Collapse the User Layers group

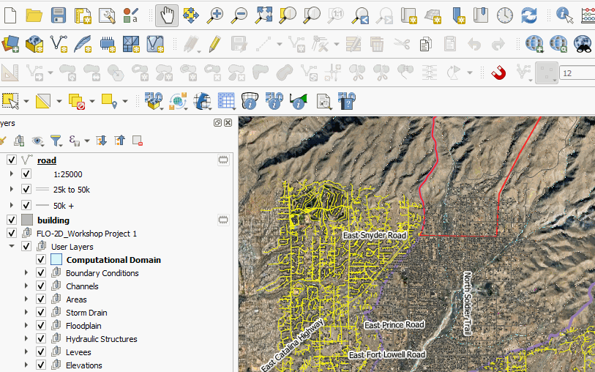(x=12, y=247)
